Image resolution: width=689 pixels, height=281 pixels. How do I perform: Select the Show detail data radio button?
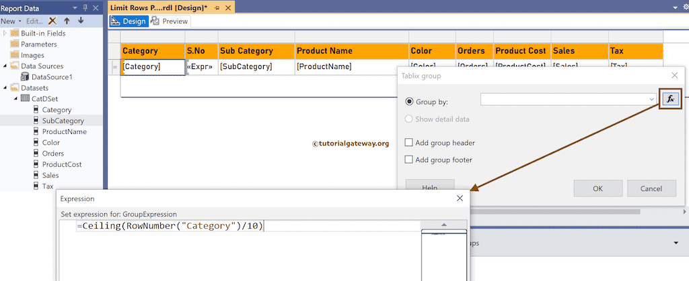(x=409, y=119)
